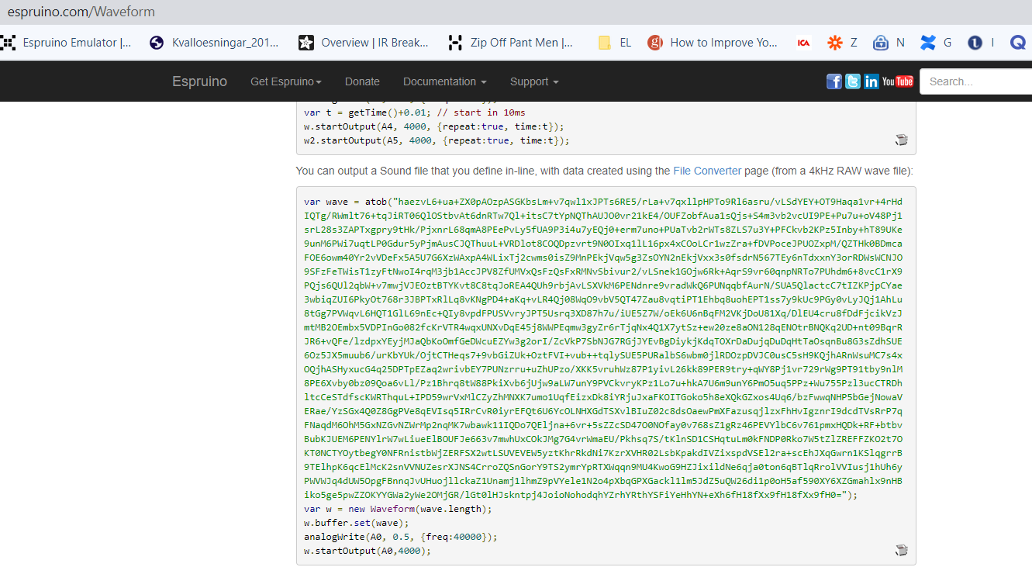The height and width of the screenshot is (574, 1032).
Task: Visit Espruino's Twitter page icon
Action: point(853,81)
